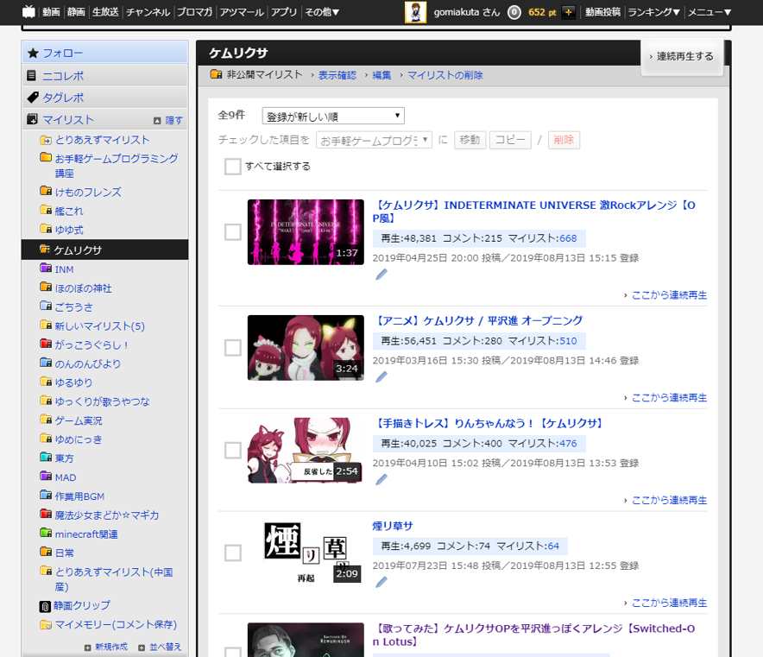Click the yellow plus add-points icon
Viewport: 763px width, 657px height.
(568, 12)
